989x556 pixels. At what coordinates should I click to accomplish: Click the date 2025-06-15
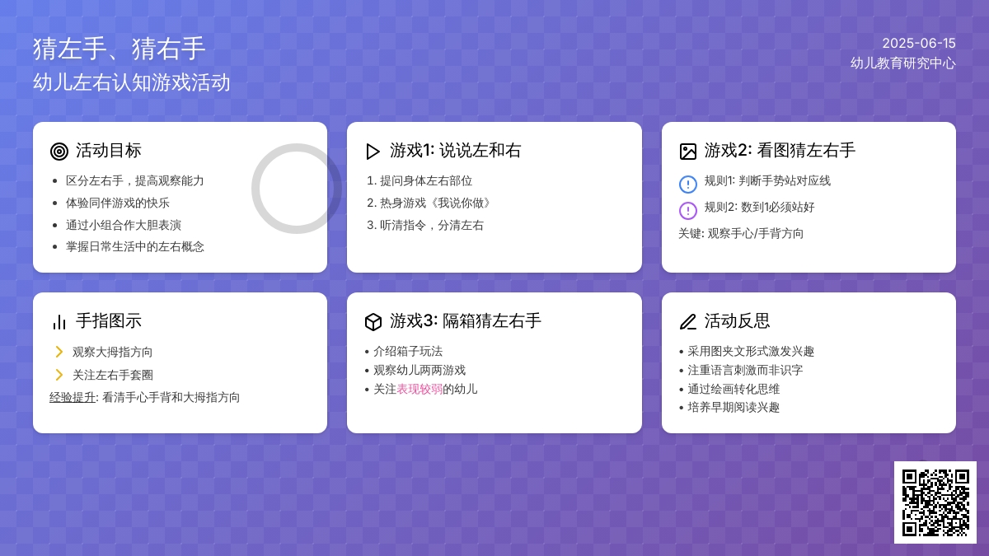click(x=919, y=44)
